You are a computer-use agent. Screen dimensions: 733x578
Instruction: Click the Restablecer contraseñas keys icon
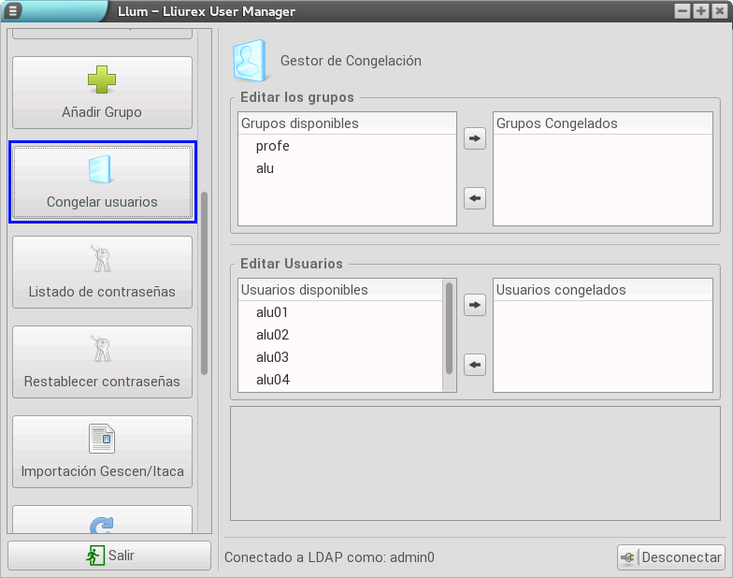[102, 349]
